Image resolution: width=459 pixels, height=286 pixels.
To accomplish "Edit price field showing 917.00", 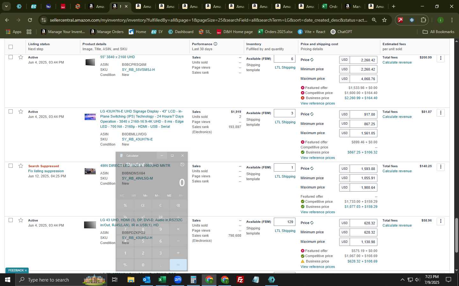I will pos(363,114).
